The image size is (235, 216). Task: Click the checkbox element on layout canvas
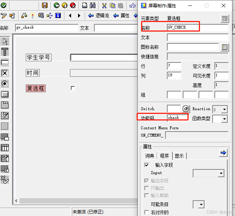73,88
